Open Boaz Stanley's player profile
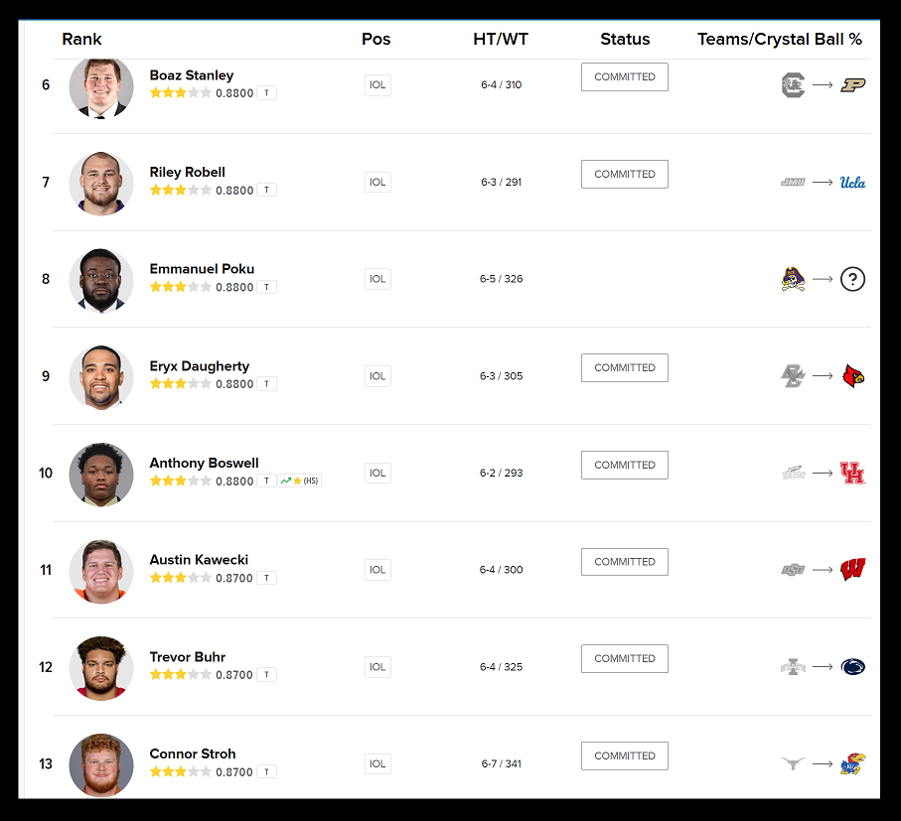This screenshot has width=901, height=821. pos(192,75)
